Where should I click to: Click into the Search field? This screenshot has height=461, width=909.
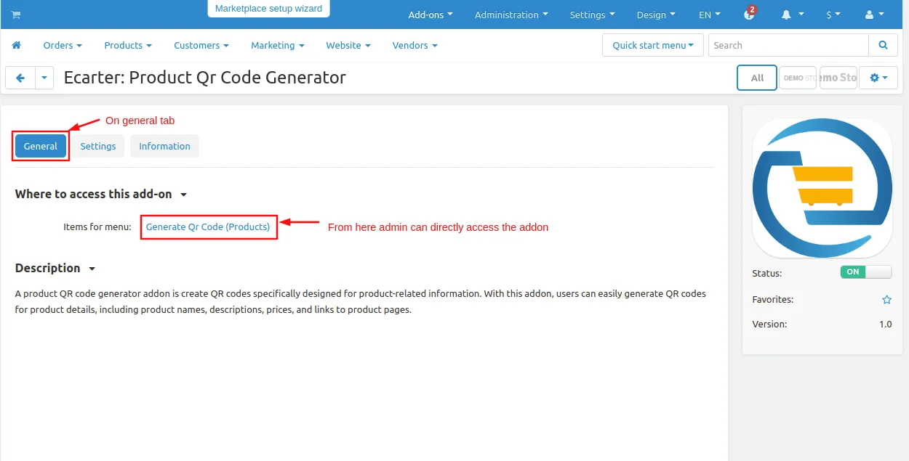pos(788,45)
